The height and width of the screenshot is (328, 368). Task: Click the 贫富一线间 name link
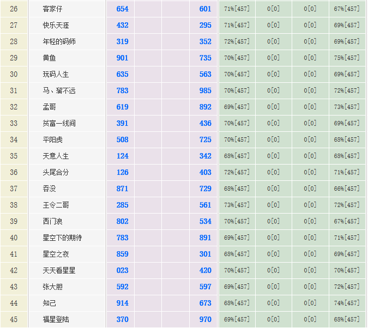59,124
